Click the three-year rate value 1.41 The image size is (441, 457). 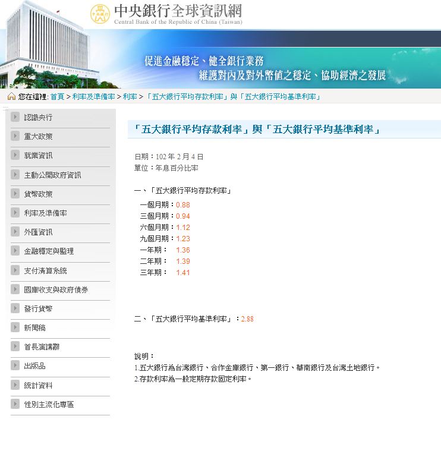(x=182, y=273)
